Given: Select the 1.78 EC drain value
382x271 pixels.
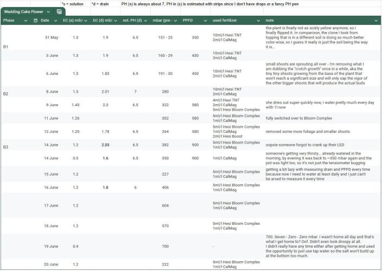Looking at the screenshot, I should [x=105, y=132].
